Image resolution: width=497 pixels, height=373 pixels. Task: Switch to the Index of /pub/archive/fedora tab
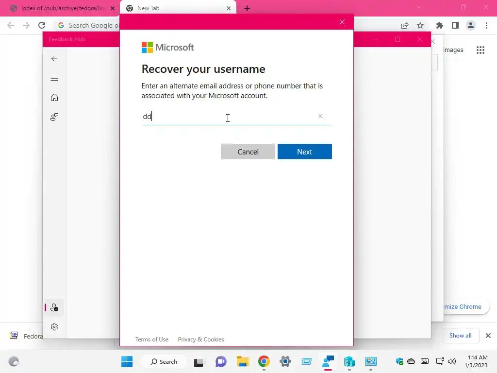pyautogui.click(x=62, y=8)
